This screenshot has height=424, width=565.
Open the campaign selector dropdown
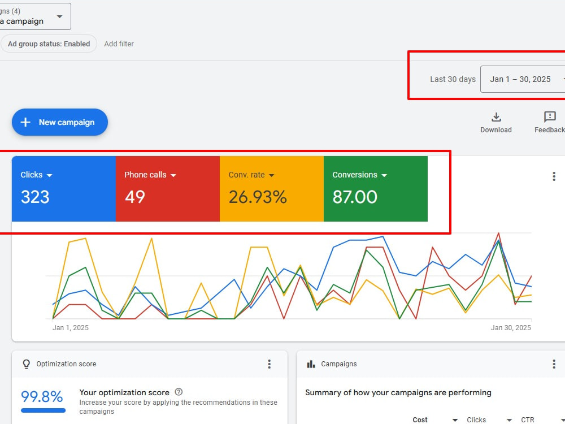coord(35,16)
